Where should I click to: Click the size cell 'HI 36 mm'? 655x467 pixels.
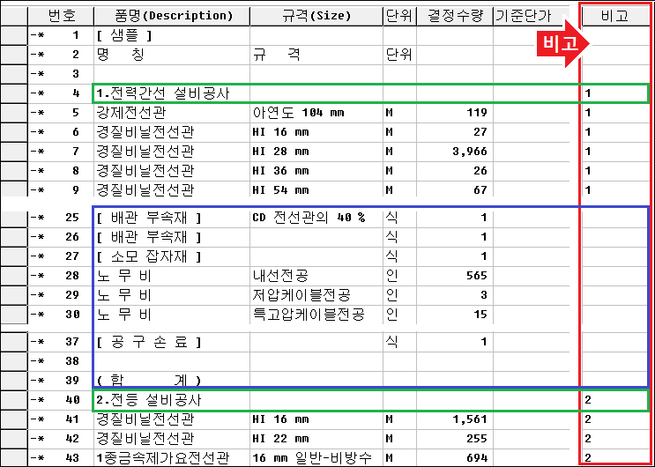click(316, 170)
